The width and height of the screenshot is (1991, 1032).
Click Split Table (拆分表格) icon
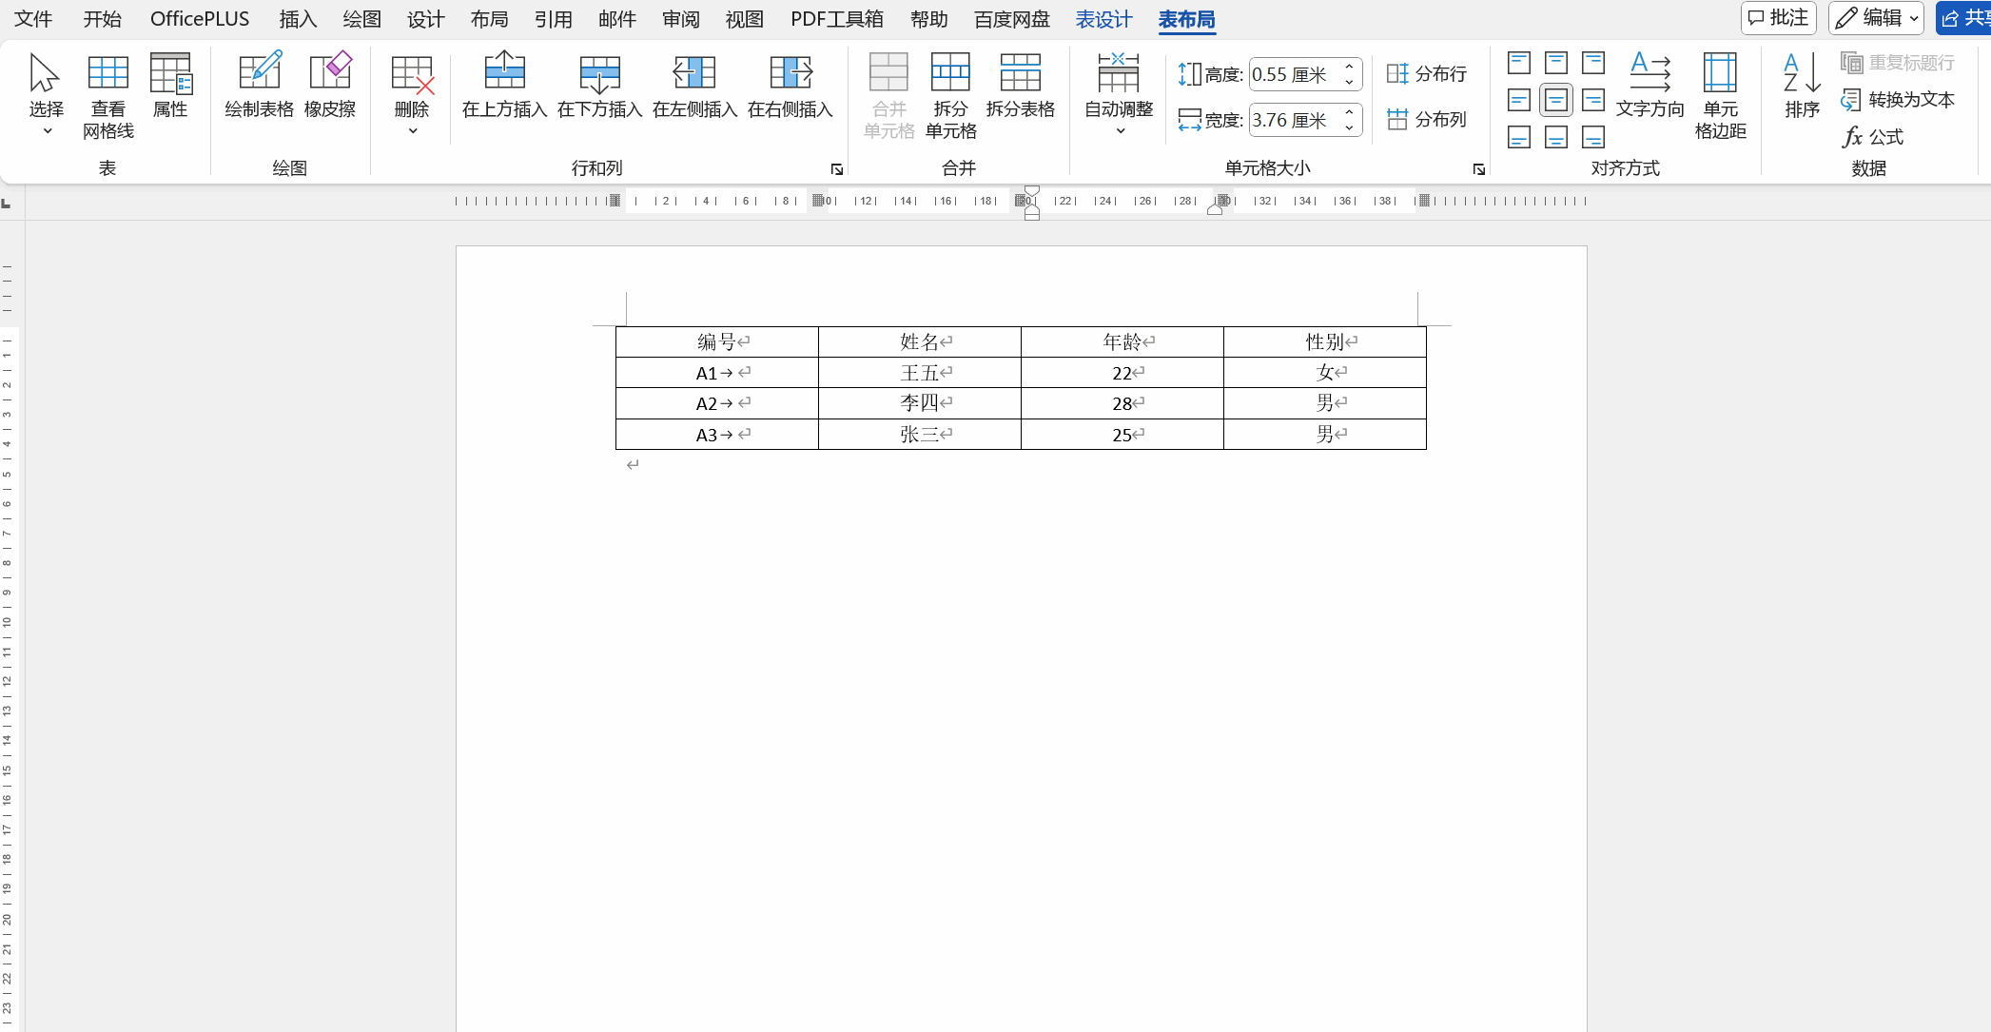pyautogui.click(x=1020, y=72)
